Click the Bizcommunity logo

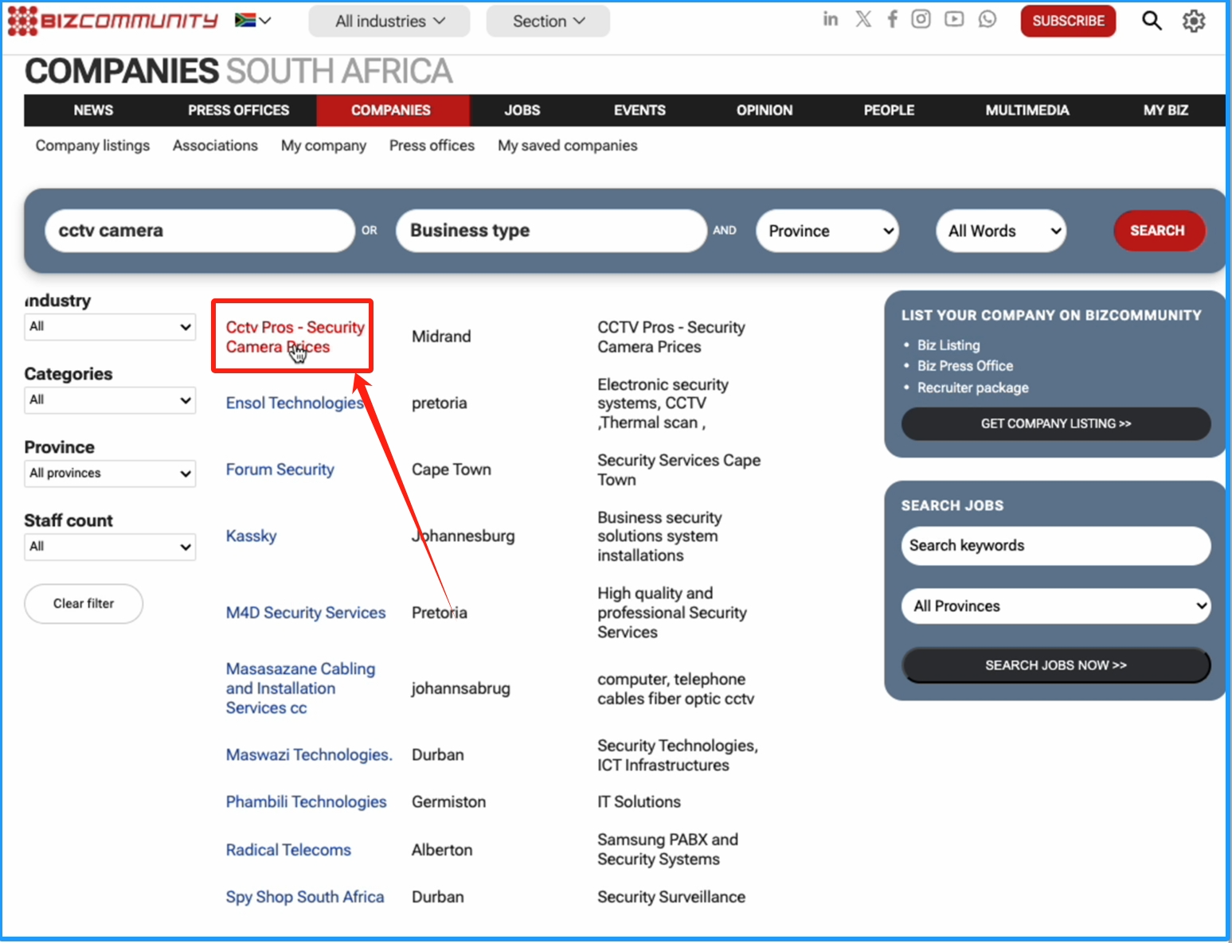[112, 21]
